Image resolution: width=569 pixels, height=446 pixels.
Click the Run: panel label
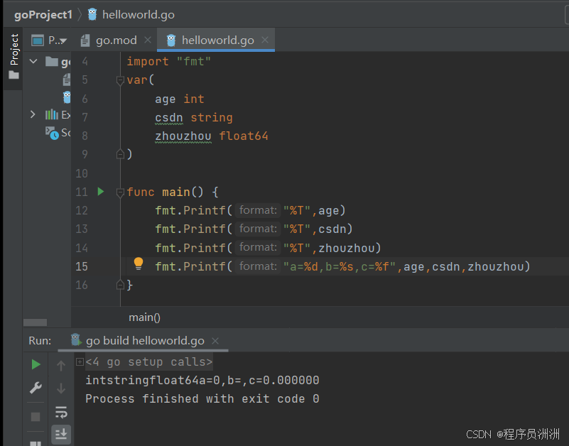pos(40,341)
